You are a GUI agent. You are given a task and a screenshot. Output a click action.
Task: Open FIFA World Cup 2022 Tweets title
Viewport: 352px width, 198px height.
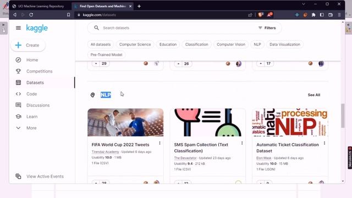(x=120, y=145)
